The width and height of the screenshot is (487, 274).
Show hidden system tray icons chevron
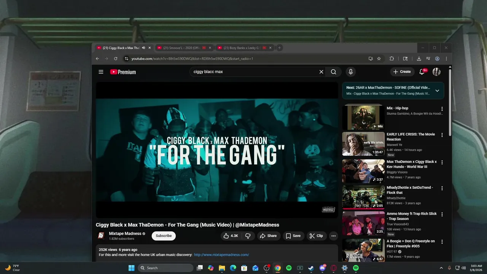(441, 268)
